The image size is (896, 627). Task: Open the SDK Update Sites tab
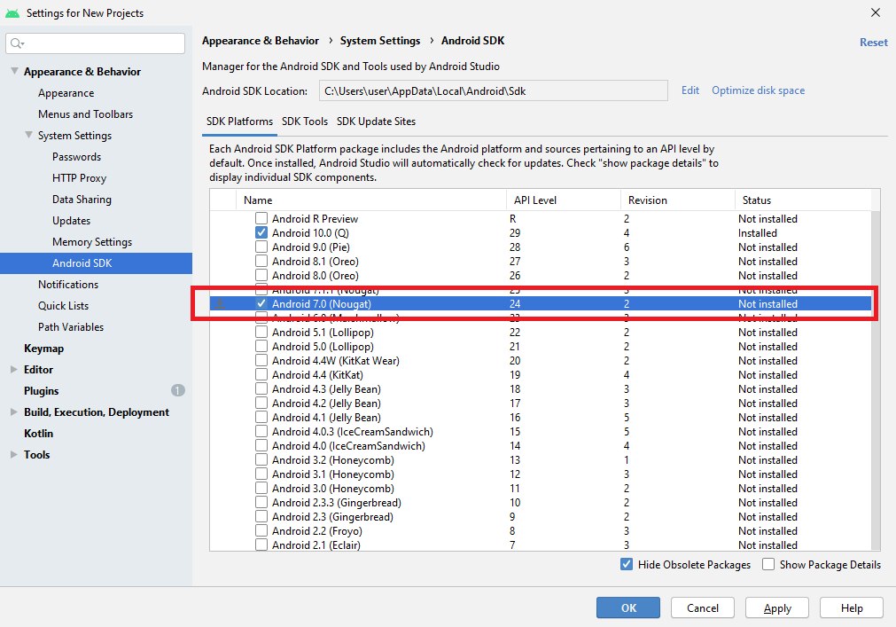tap(376, 121)
